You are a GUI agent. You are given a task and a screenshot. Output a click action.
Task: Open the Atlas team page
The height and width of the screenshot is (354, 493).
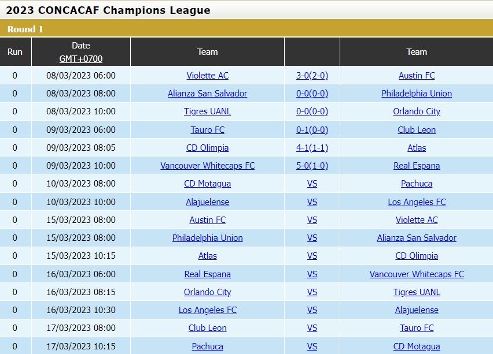pos(417,148)
